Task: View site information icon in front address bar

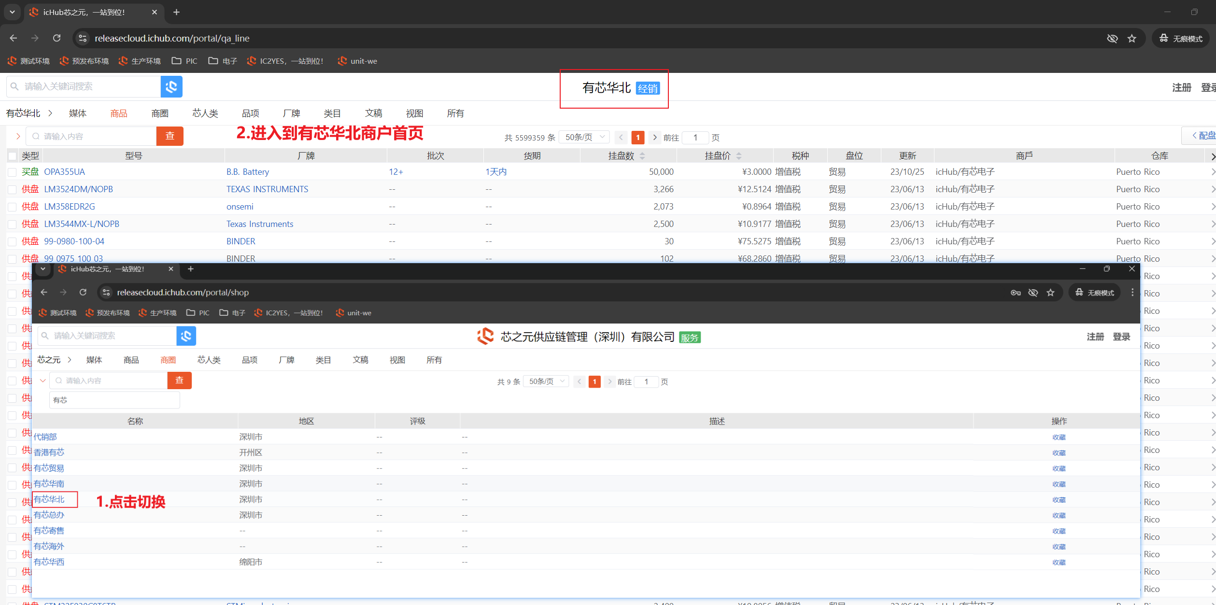Action: tap(106, 293)
